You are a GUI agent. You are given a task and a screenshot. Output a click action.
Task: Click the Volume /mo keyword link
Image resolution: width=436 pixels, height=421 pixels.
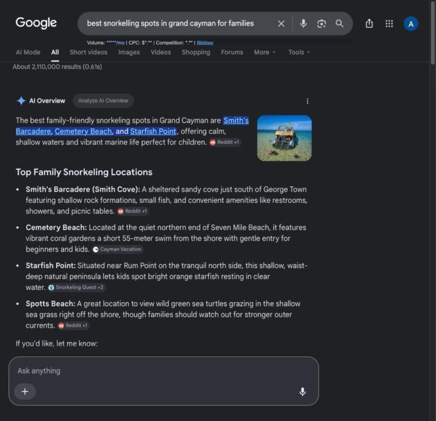[x=115, y=43]
